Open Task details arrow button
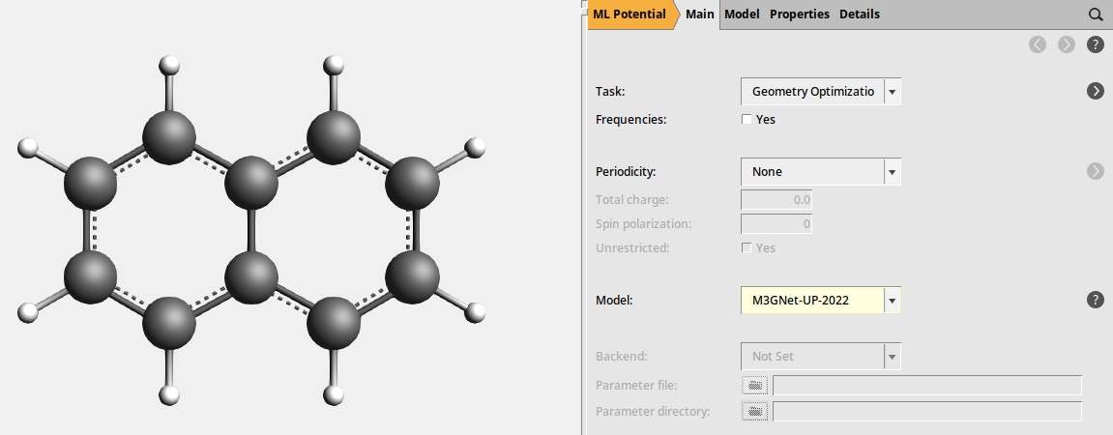 coord(1096,91)
